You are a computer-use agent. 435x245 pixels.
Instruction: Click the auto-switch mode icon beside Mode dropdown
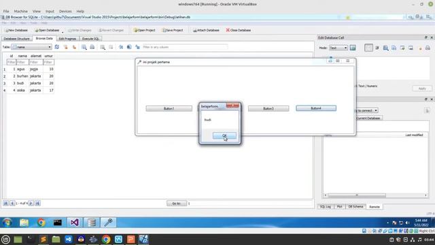pyautogui.click(x=353, y=48)
